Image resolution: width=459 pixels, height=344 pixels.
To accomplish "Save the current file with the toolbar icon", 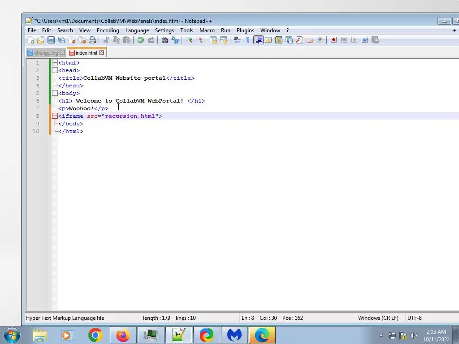I will pyautogui.click(x=51, y=40).
